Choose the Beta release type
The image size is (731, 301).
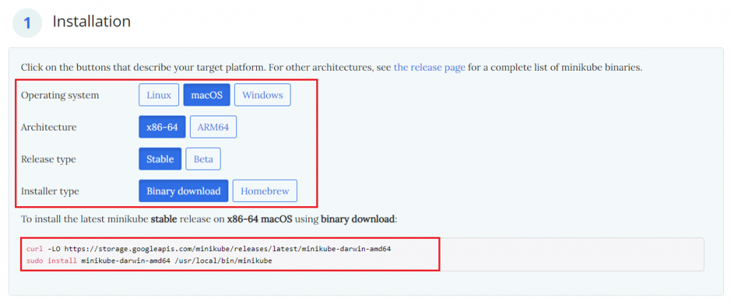[x=203, y=159]
